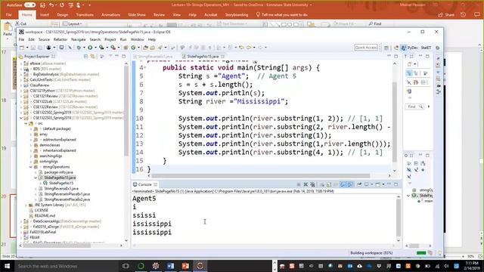Click the Remove All Terminated Launches double-X icon

[312, 184]
